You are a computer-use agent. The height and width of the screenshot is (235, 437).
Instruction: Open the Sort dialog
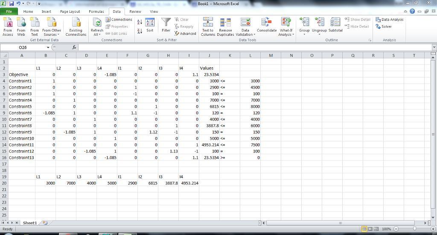(150, 25)
